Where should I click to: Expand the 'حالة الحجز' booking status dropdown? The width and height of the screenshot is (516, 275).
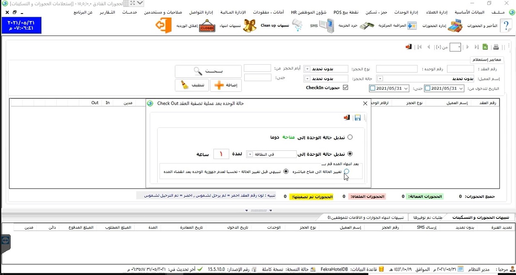(307, 78)
